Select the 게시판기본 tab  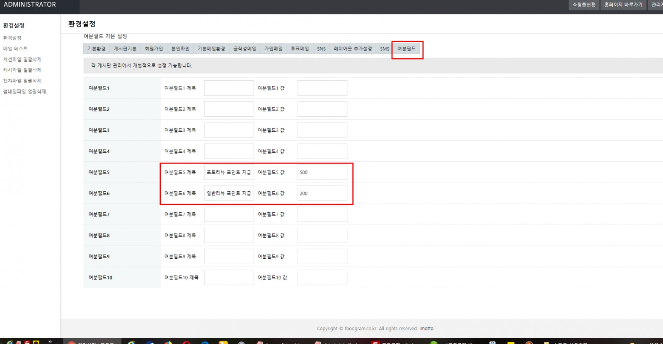point(125,49)
